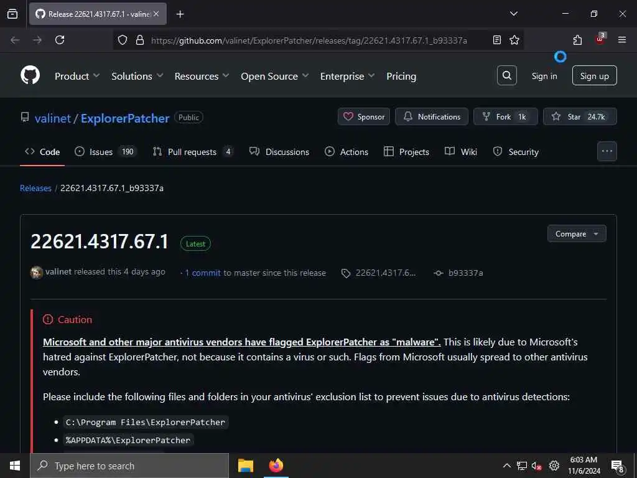Click the shield tracking protection icon

[123, 40]
